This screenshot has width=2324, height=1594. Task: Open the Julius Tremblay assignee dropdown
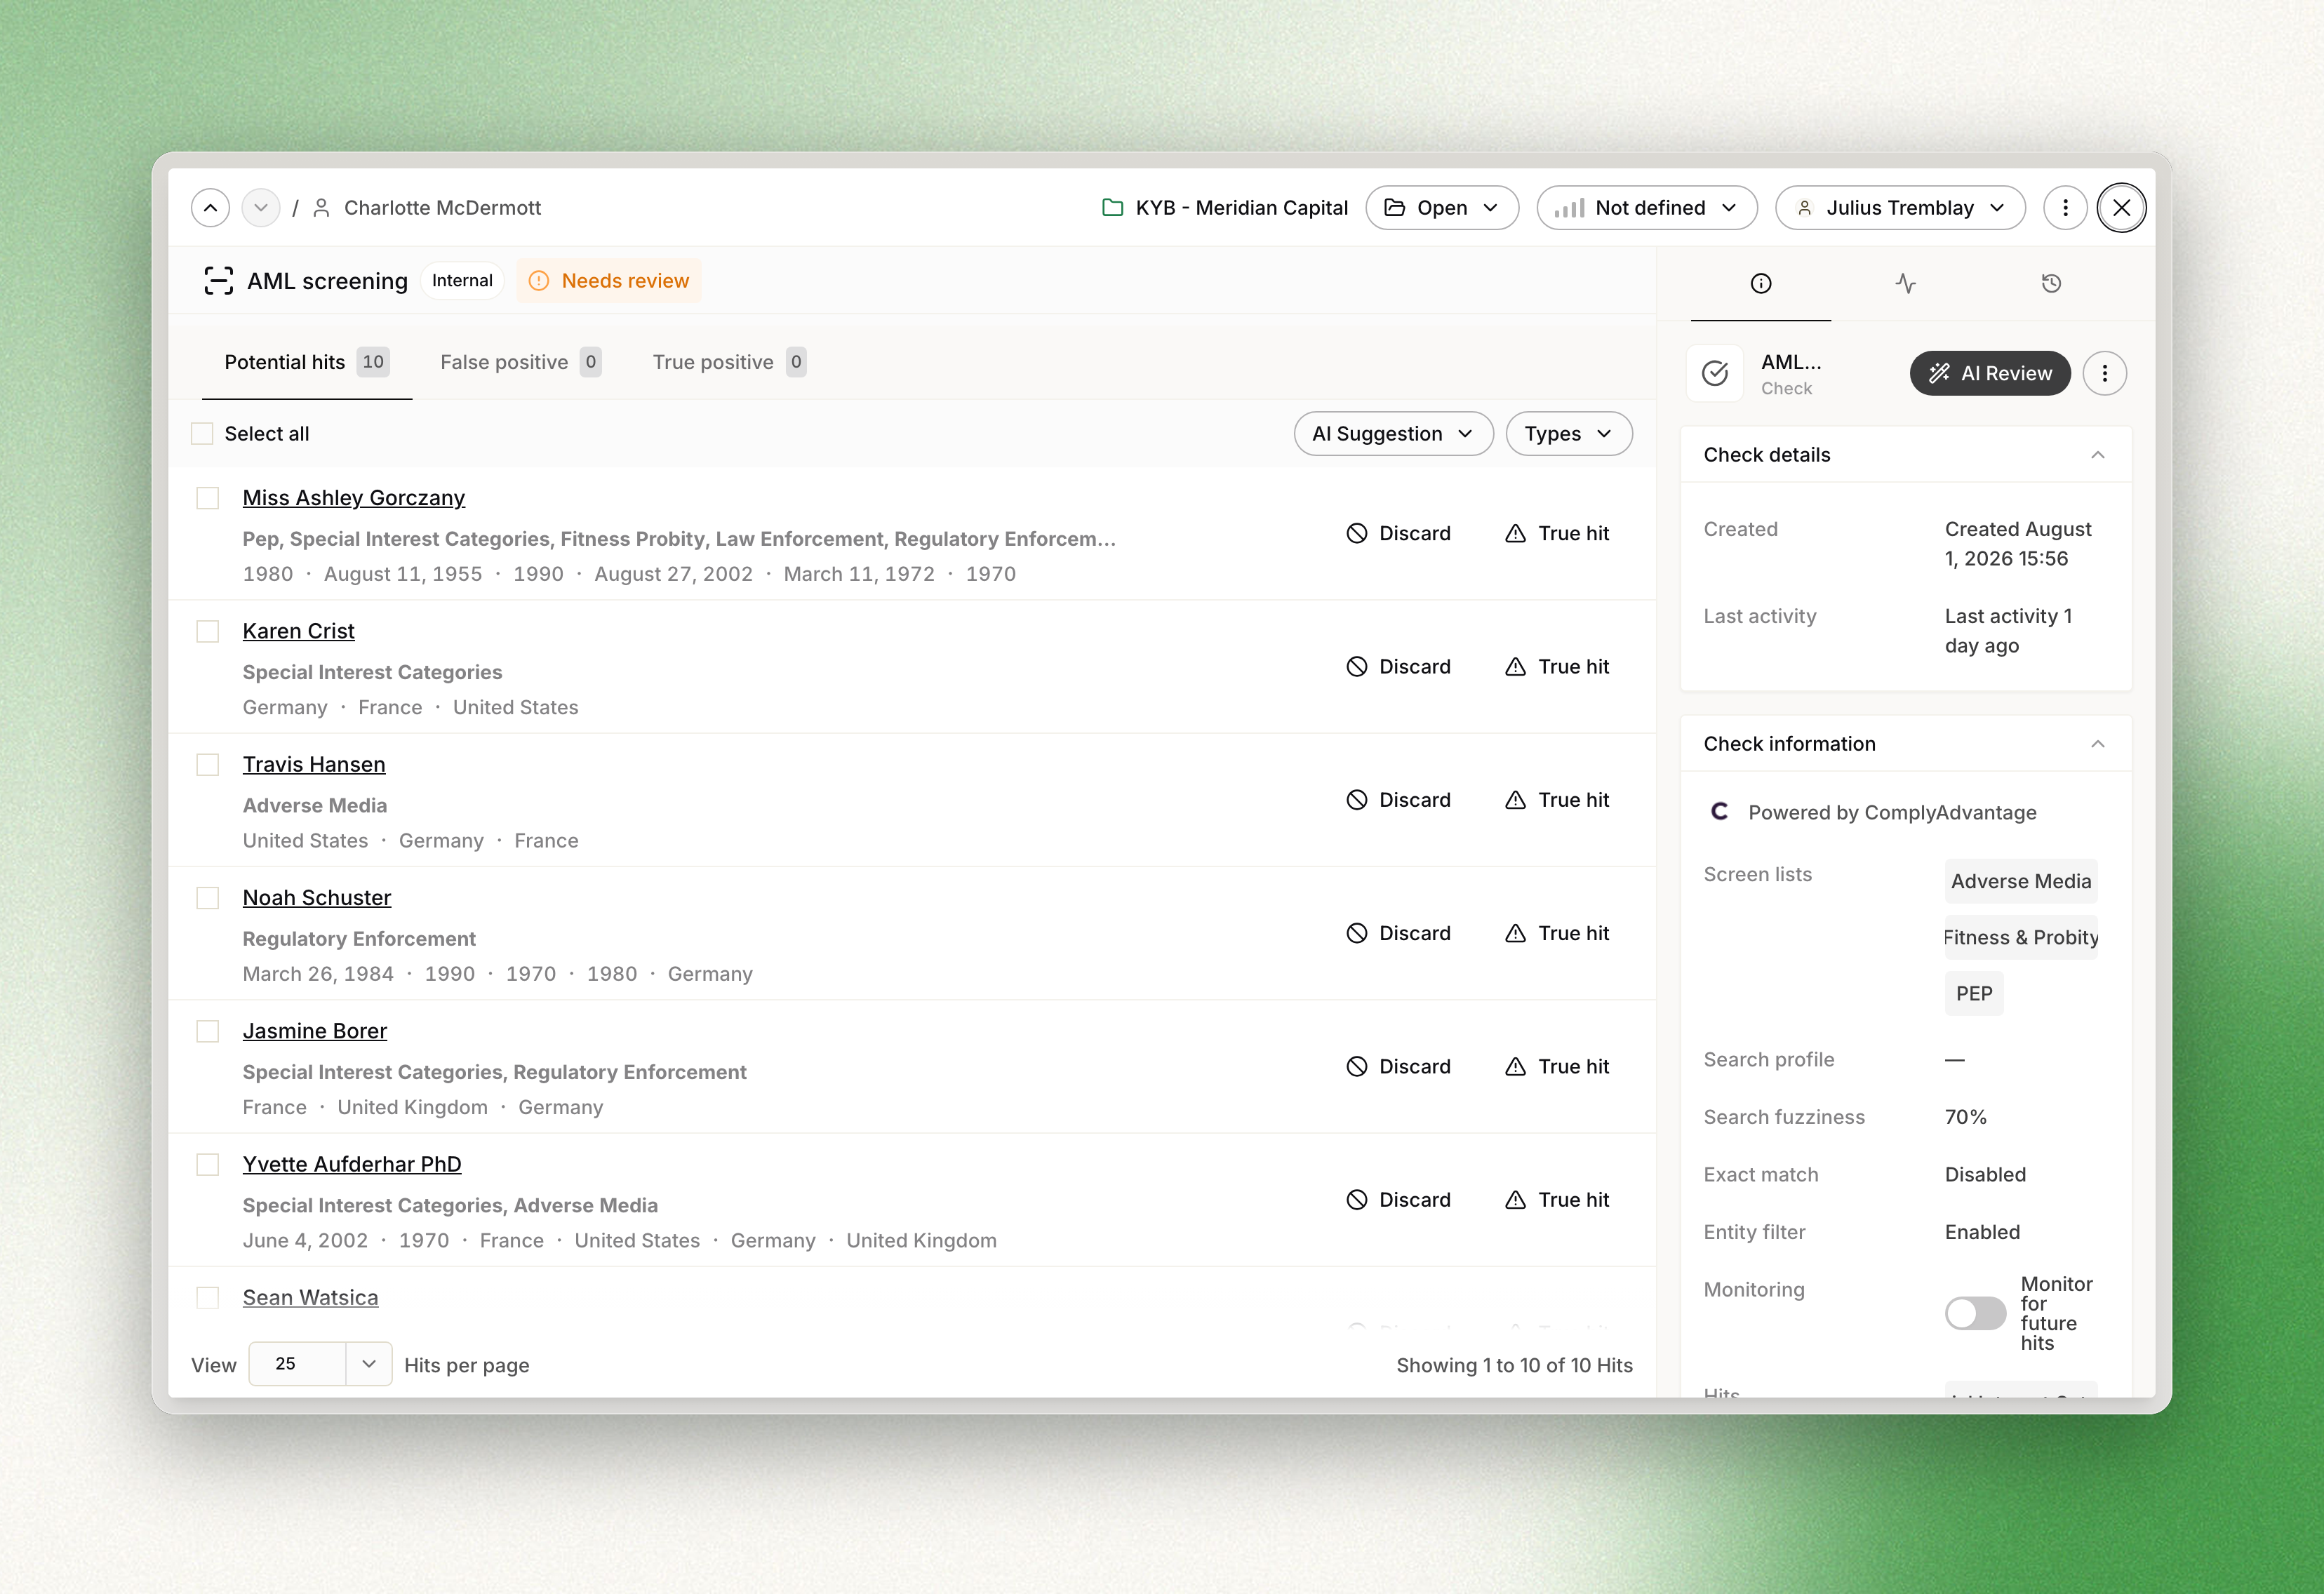tap(1900, 208)
